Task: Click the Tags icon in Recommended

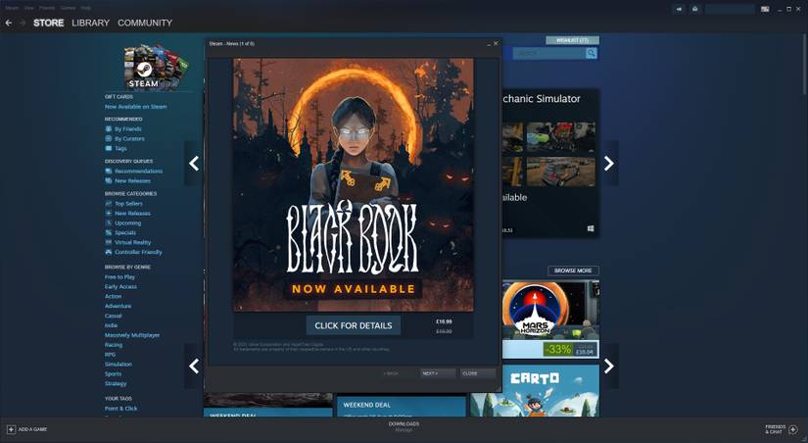Action: [108, 149]
